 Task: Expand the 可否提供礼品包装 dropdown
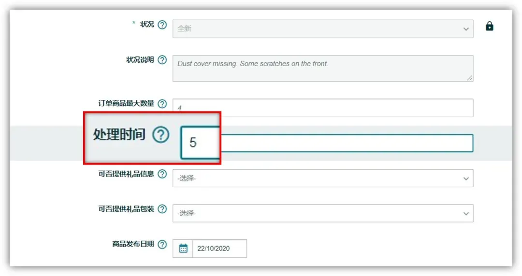pos(323,213)
